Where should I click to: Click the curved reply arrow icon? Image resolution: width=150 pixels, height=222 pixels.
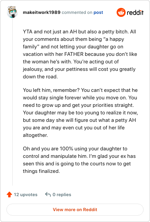tap(48, 194)
